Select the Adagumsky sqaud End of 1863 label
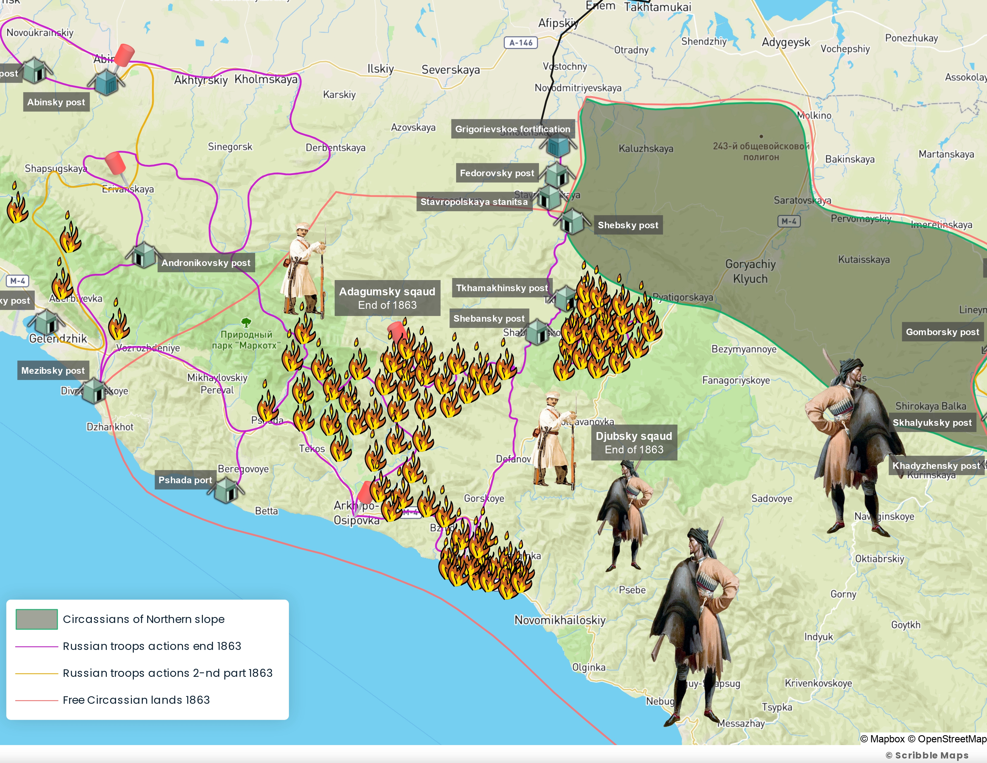 click(x=387, y=298)
